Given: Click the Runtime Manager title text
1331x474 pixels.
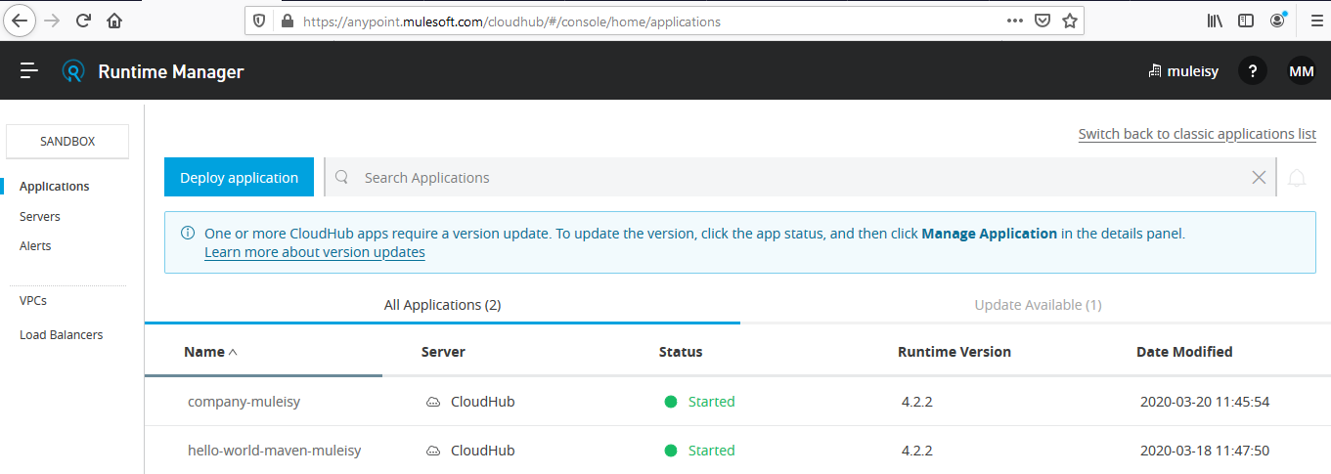Looking at the screenshot, I should tap(171, 71).
